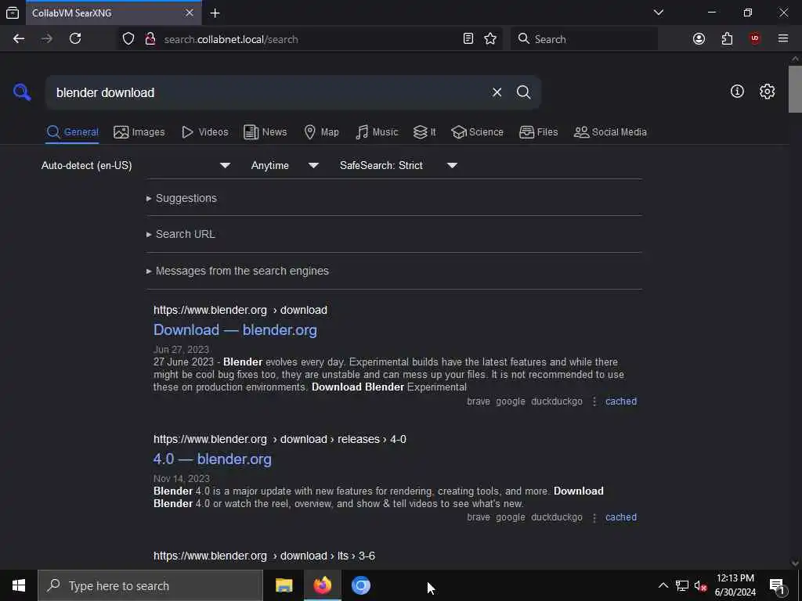The width and height of the screenshot is (802, 601).
Task: Go back with browser back arrow
Action: pyautogui.click(x=19, y=39)
